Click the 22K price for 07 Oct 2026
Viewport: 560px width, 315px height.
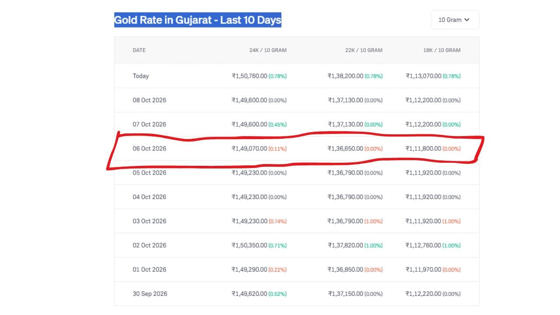[345, 124]
